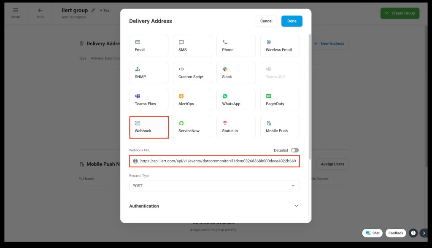Select the Email delivery type
The height and width of the screenshot is (248, 432).
pos(148,46)
